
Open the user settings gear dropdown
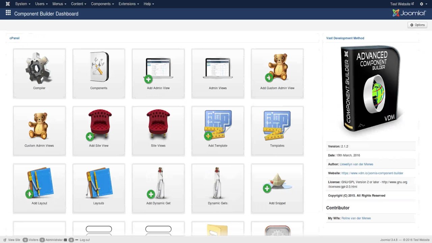point(423,4)
